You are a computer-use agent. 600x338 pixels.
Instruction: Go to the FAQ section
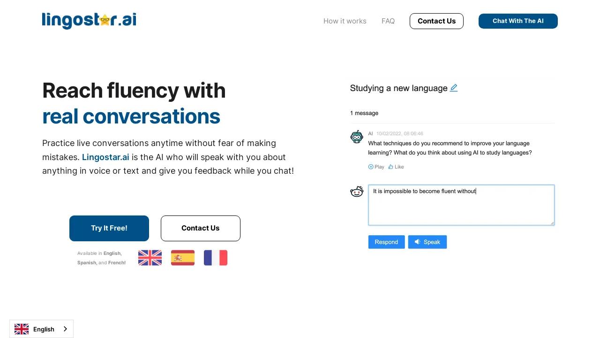coord(388,21)
